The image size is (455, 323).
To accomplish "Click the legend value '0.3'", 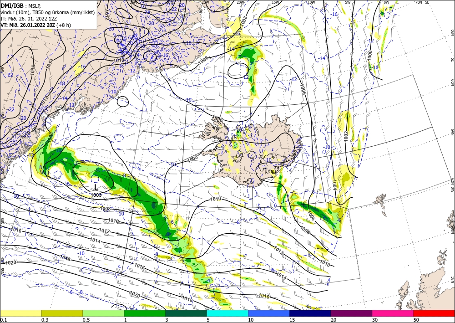I will point(45,320).
